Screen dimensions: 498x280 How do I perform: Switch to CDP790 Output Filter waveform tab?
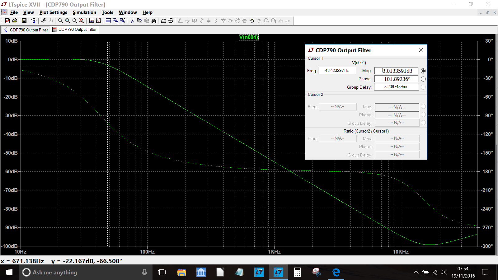[75, 30]
